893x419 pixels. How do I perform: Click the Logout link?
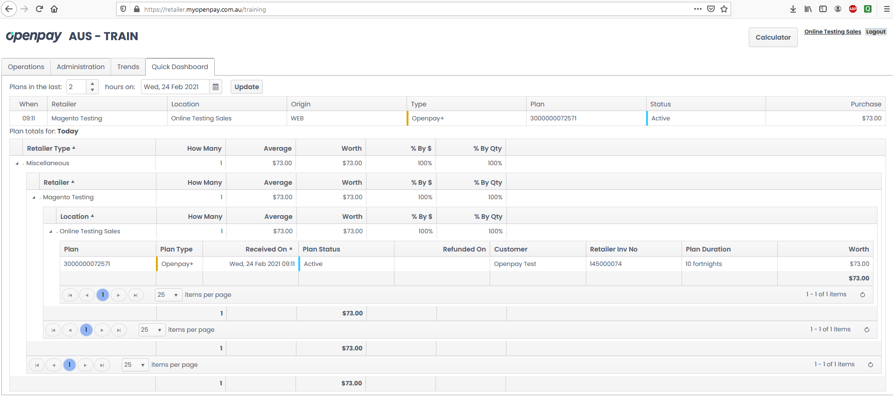point(875,32)
